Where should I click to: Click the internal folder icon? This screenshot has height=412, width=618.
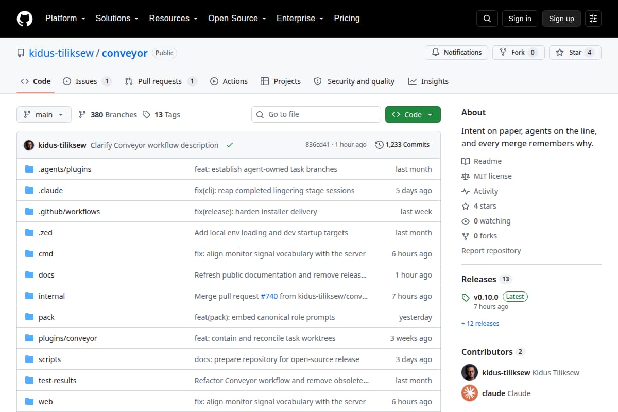coord(29,296)
